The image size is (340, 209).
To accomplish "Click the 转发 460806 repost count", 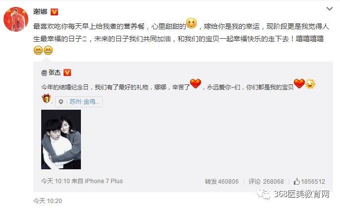I will pyautogui.click(x=221, y=182).
